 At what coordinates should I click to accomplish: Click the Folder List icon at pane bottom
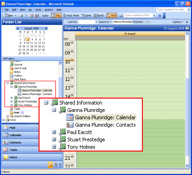tap(50, 165)
